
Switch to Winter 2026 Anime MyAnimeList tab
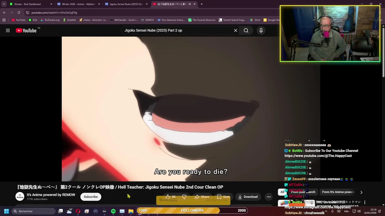[79, 4]
